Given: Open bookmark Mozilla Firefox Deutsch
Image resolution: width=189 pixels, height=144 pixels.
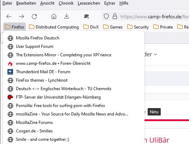Looking at the screenshot, I should (x=74, y=38).
